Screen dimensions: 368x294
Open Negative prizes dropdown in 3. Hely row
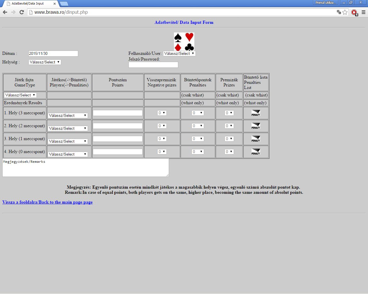162,139
